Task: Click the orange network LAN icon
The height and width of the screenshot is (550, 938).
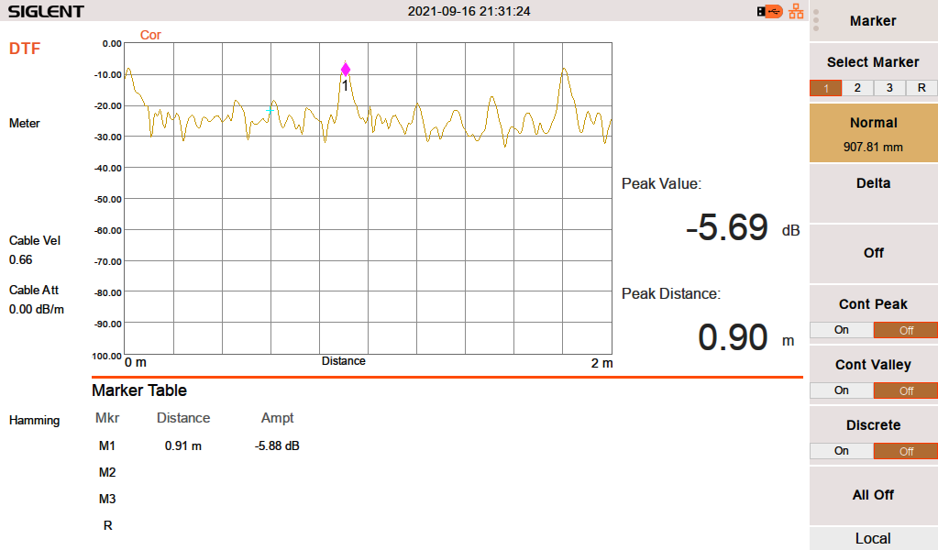Action: (796, 12)
